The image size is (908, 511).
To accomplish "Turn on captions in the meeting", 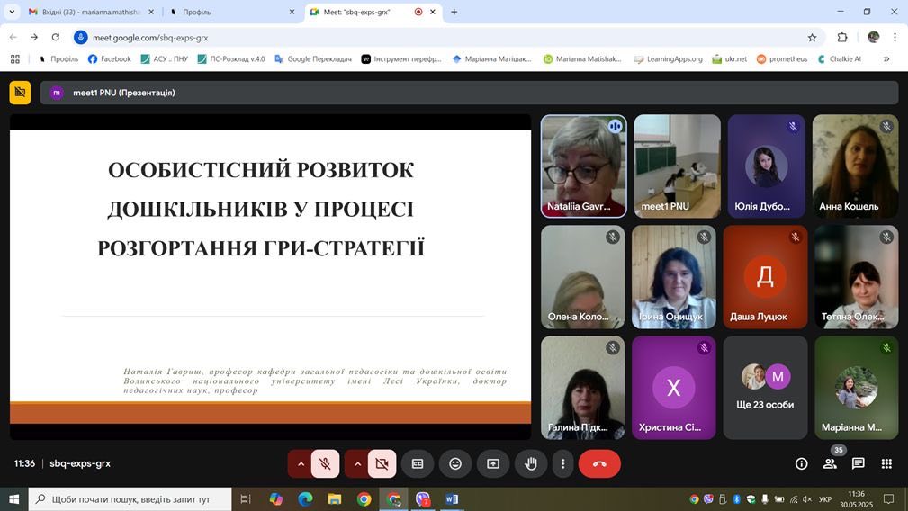I will [418, 463].
